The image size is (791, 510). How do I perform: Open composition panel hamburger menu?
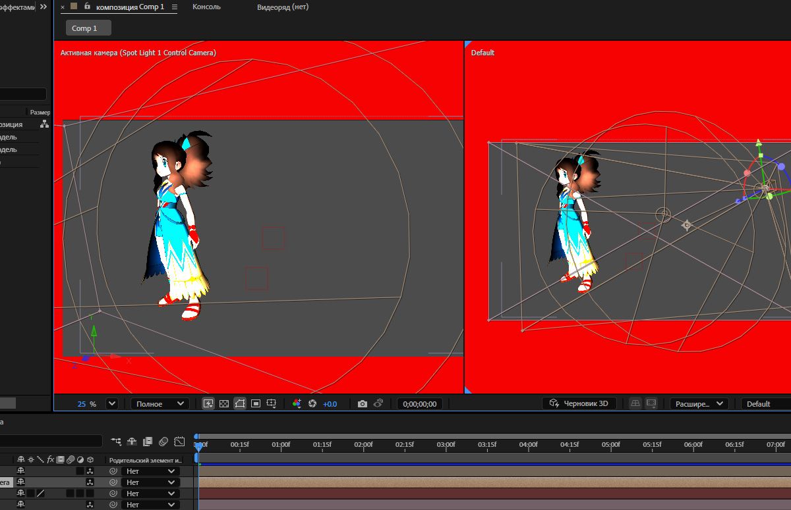[174, 7]
